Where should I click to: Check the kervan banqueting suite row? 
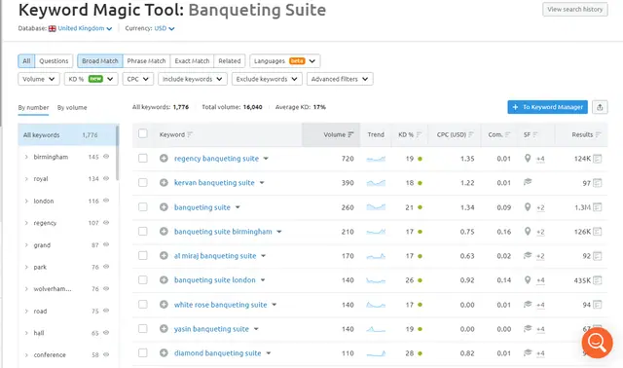tap(143, 183)
